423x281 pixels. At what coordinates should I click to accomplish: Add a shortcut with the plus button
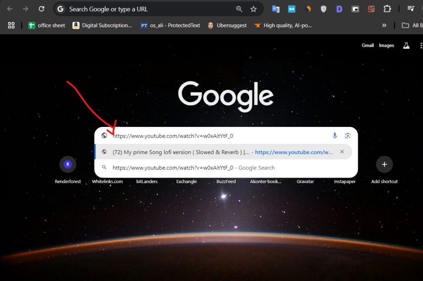coord(385,164)
